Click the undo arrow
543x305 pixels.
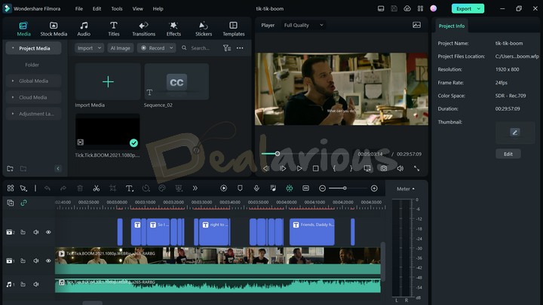click(47, 188)
